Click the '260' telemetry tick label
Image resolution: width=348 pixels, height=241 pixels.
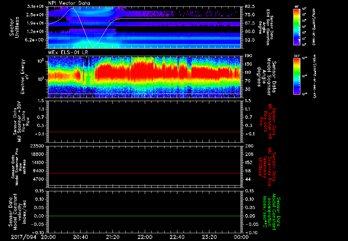[248, 146]
